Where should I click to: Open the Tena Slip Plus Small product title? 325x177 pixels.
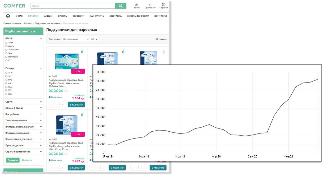[x=66, y=83]
